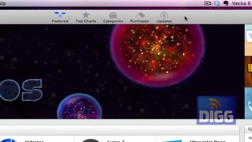Click the Lyrica 2 app icon
The height and width of the screenshot is (142, 252).
[x=91, y=140]
